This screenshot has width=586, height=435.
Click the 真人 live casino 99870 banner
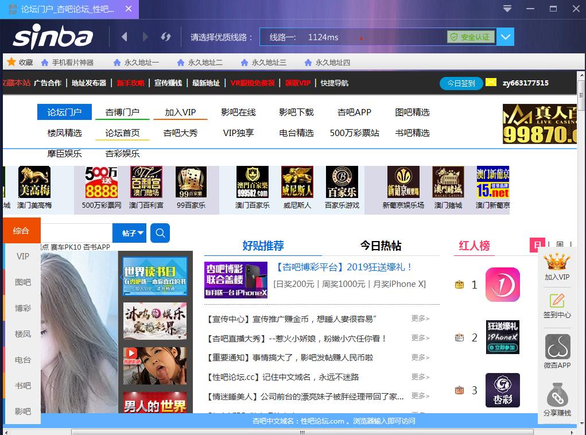(x=540, y=124)
